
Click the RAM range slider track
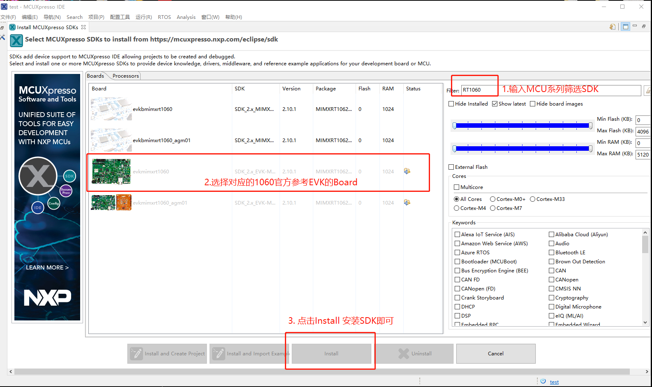click(523, 148)
